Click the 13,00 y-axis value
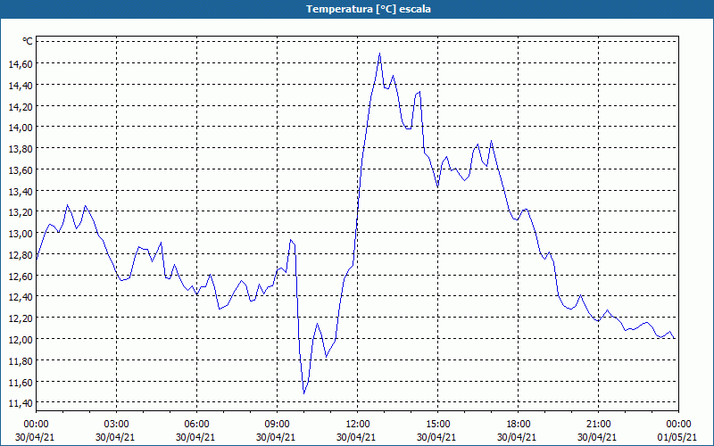The width and height of the screenshot is (714, 446). [21, 234]
